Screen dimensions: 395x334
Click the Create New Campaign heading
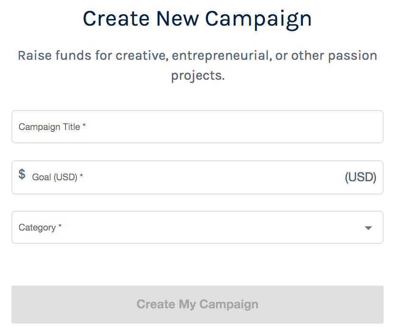pyautogui.click(x=197, y=19)
